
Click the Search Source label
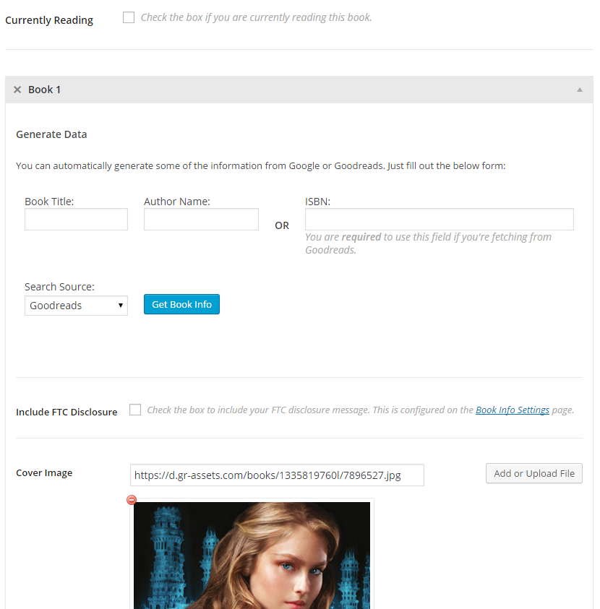click(59, 287)
